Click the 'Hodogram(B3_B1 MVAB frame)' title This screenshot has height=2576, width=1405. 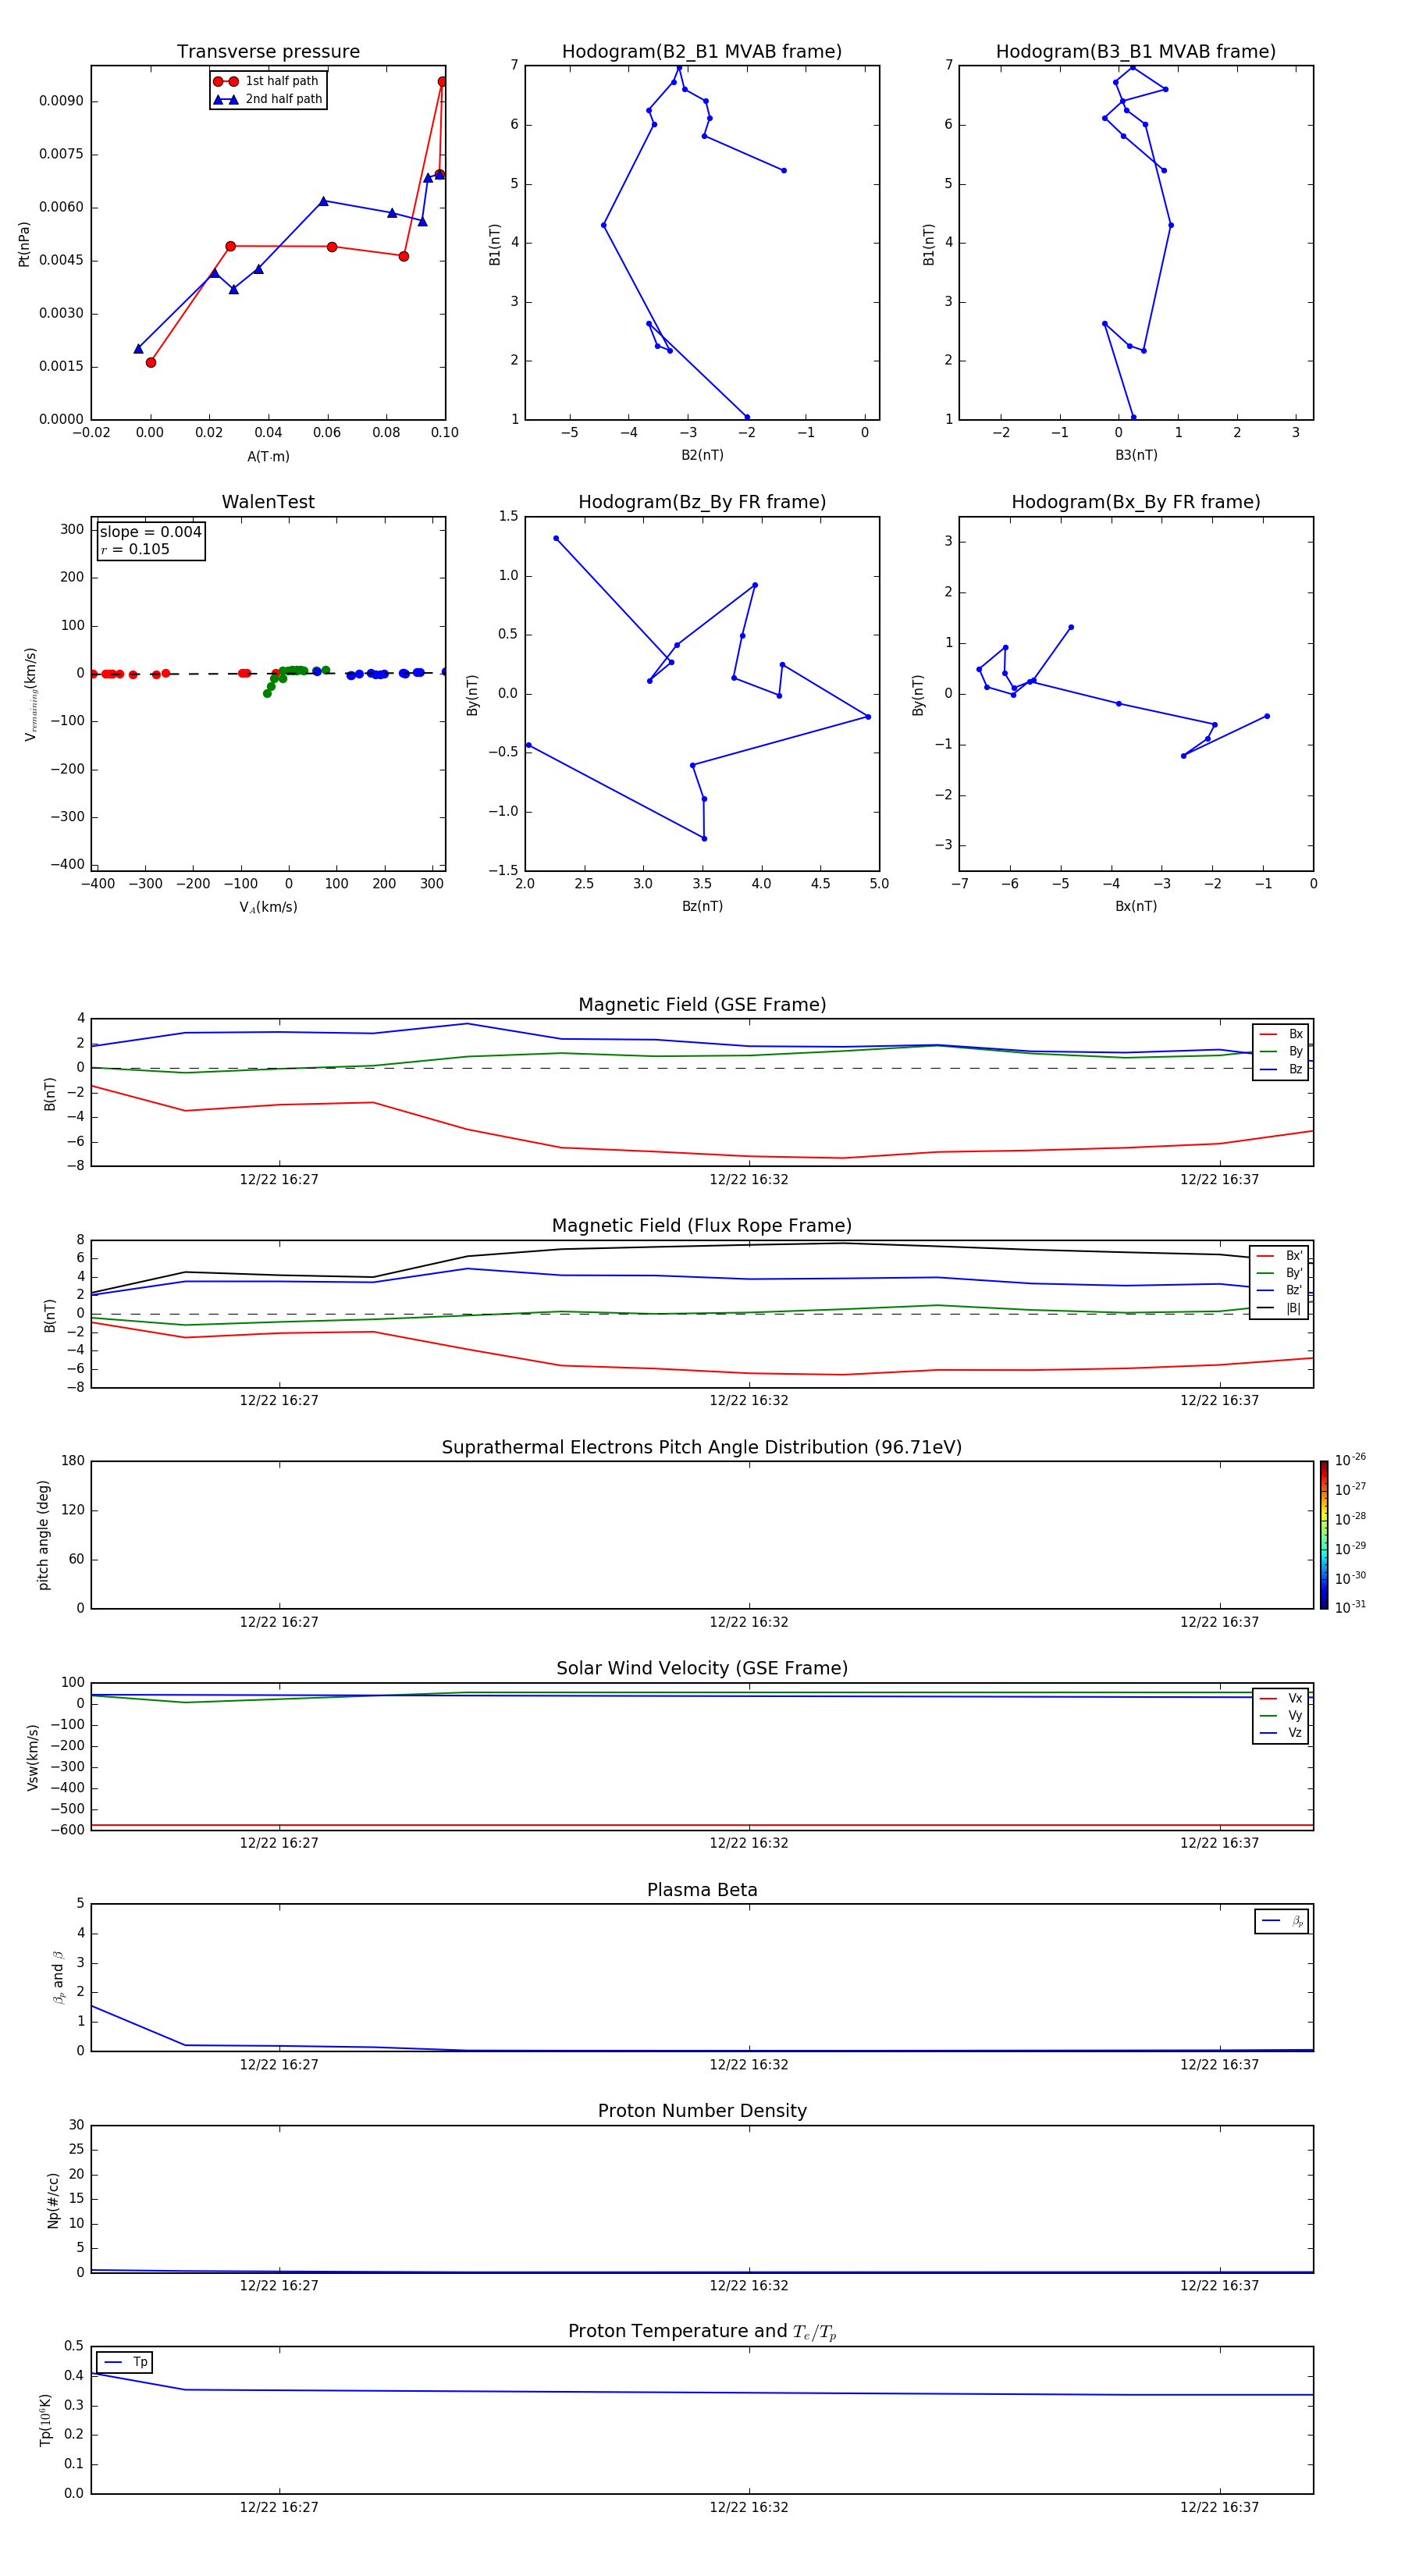[x=1136, y=52]
